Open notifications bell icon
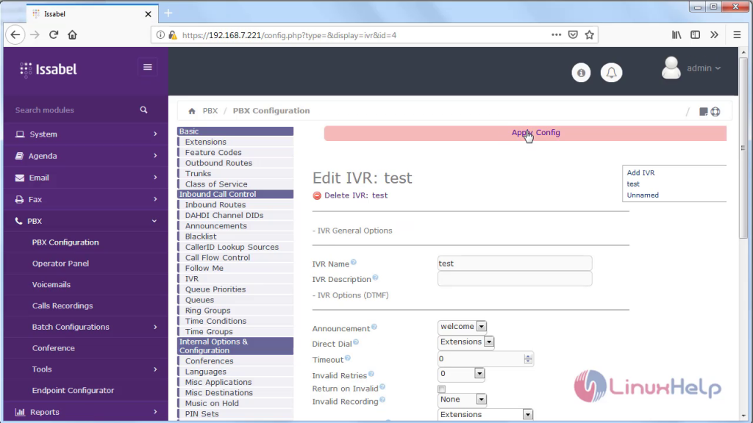The height and width of the screenshot is (423, 753). point(611,73)
